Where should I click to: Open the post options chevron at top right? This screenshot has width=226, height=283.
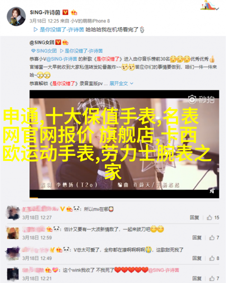[x=217, y=9]
